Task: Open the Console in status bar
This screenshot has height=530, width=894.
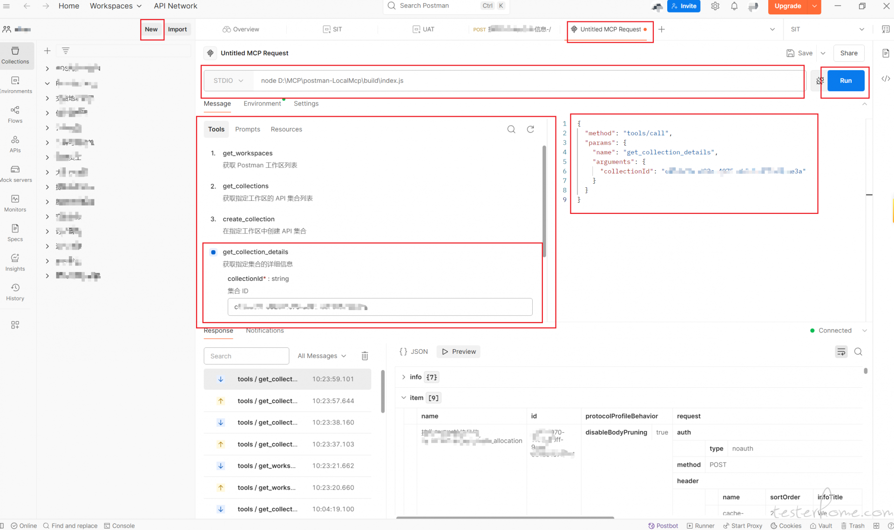Action: (119, 525)
